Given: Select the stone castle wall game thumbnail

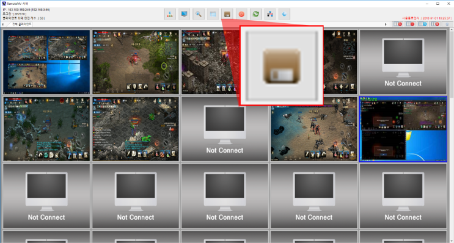Looking at the screenshot, I should point(210,62).
